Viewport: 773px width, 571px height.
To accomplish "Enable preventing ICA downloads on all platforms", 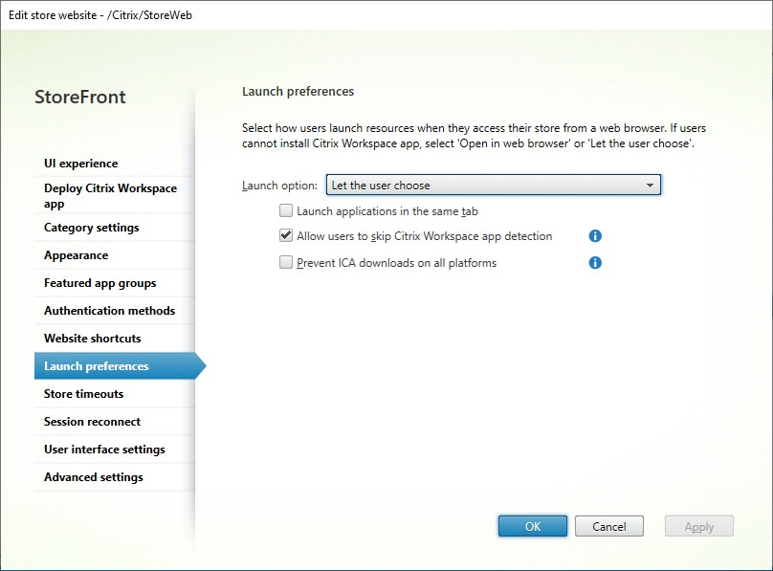I will pos(284,262).
